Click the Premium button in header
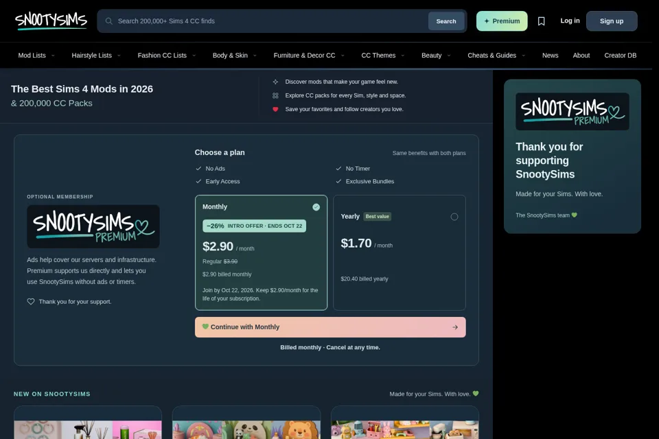Viewport: 659px width, 439px height. pyautogui.click(x=502, y=21)
